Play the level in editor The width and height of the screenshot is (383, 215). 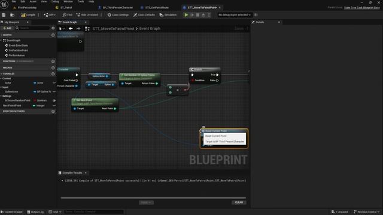click(x=186, y=15)
